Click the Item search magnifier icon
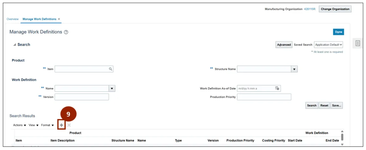This screenshot has width=366, height=150. [110, 69]
